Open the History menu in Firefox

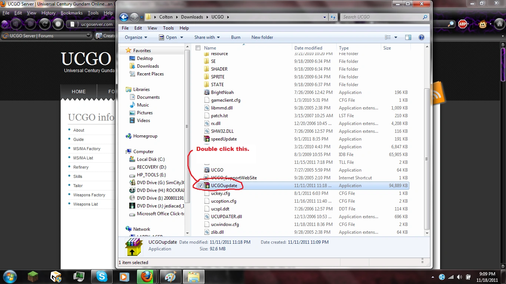[x=49, y=13]
